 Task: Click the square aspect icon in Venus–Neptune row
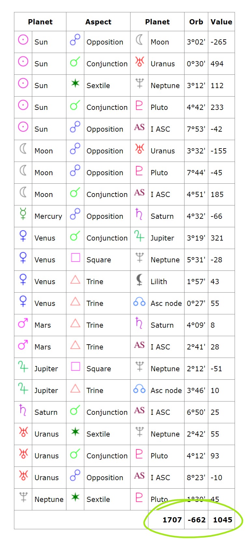tap(75, 257)
